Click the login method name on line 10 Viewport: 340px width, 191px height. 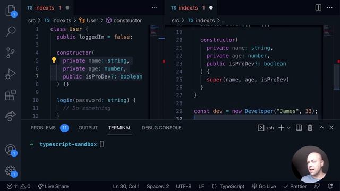tap(65, 100)
